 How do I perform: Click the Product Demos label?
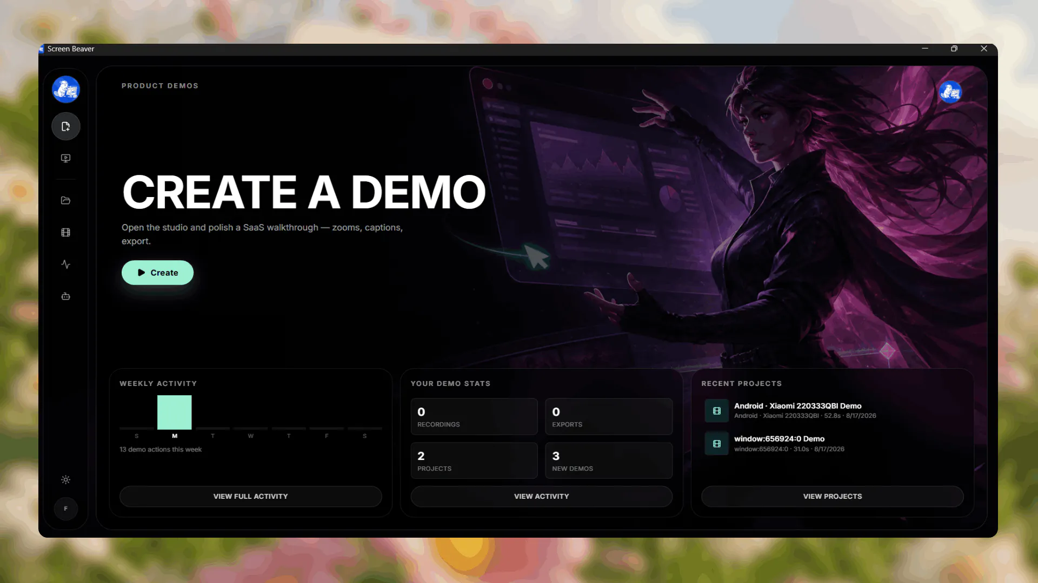(x=160, y=86)
